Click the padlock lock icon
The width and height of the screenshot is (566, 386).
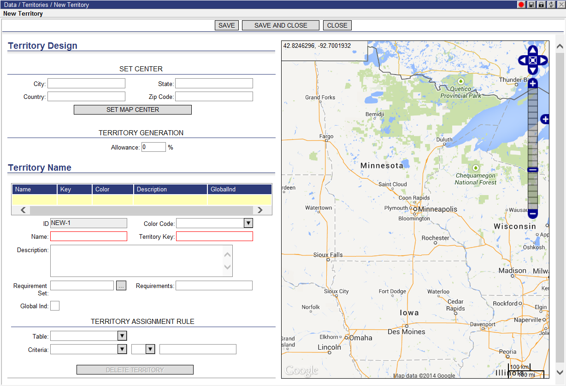point(542,5)
